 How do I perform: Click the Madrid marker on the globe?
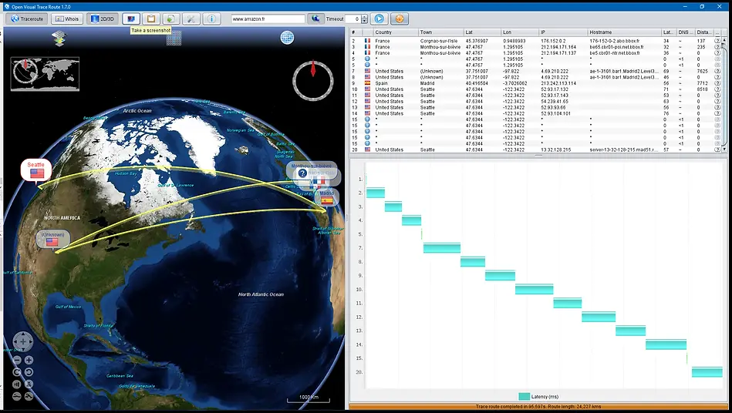point(327,198)
